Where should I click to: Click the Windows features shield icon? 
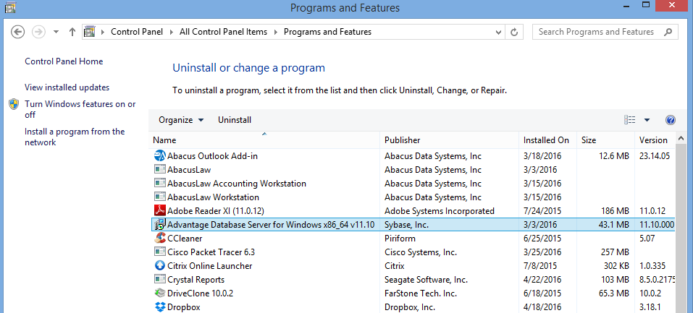[x=14, y=104]
